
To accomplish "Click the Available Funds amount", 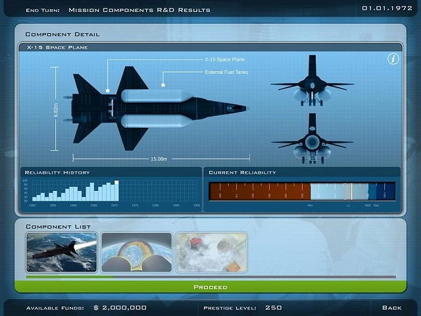I will point(120,307).
